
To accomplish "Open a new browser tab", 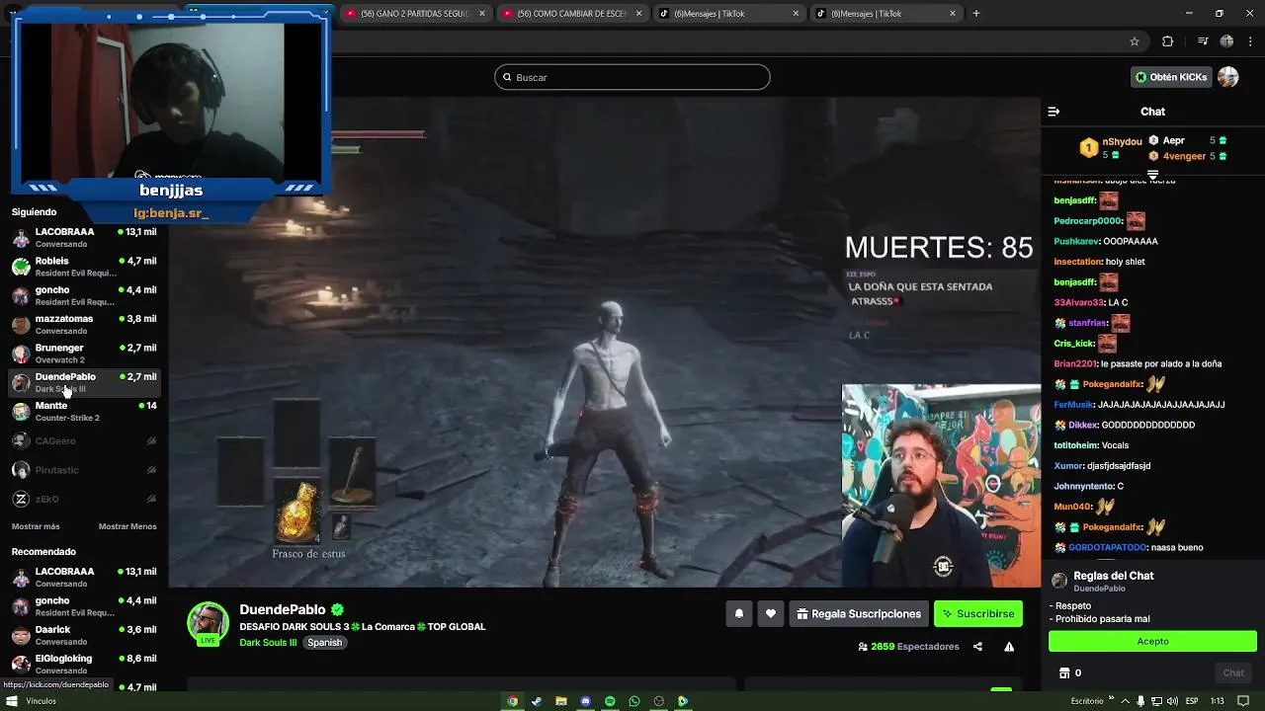I will (x=976, y=13).
